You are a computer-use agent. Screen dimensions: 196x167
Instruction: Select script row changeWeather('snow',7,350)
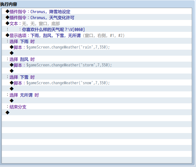(97, 83)
